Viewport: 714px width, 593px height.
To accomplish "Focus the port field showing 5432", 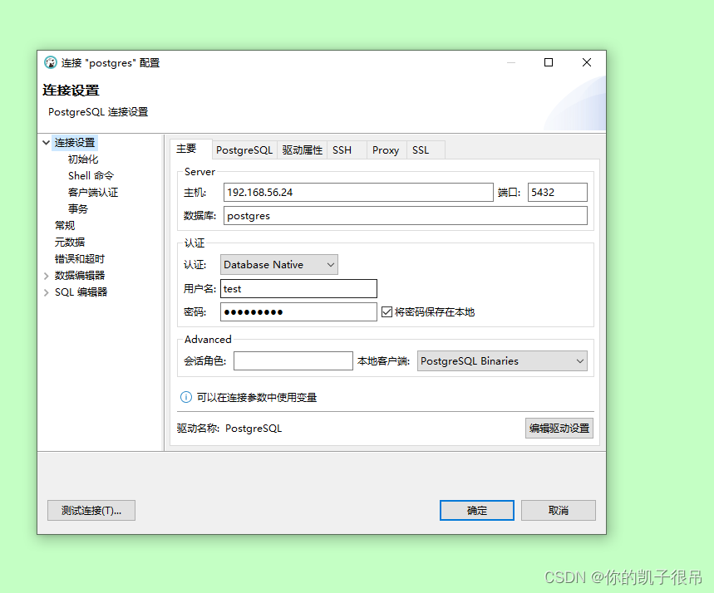I will (x=558, y=192).
